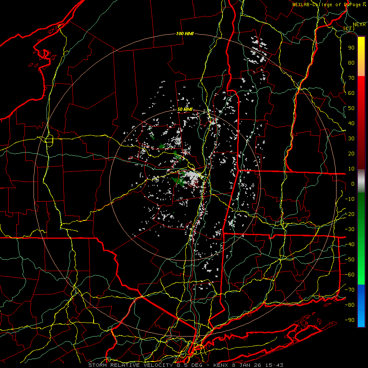The height and width of the screenshot is (368, 368).
Task: Click the -50 scale label
Action: click(x=350, y=260)
